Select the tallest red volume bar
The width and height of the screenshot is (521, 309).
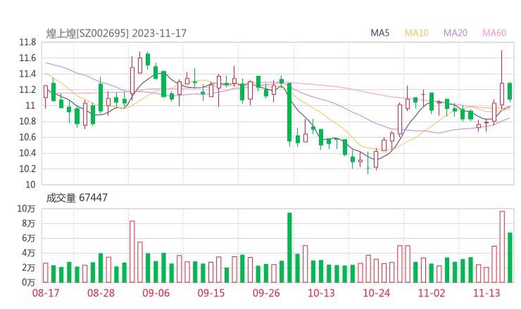(502, 246)
